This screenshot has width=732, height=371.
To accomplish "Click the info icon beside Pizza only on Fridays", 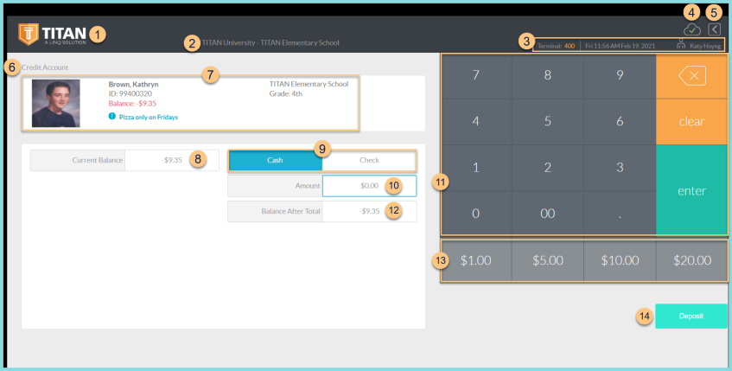I will pos(112,116).
